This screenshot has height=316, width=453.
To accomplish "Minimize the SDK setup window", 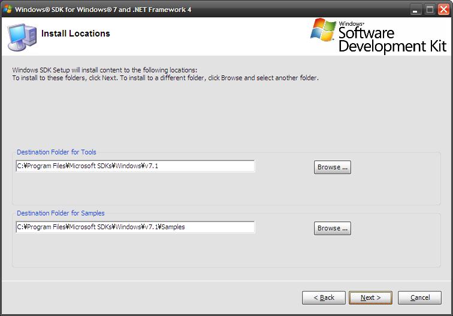I will pyautogui.click(x=415, y=10).
